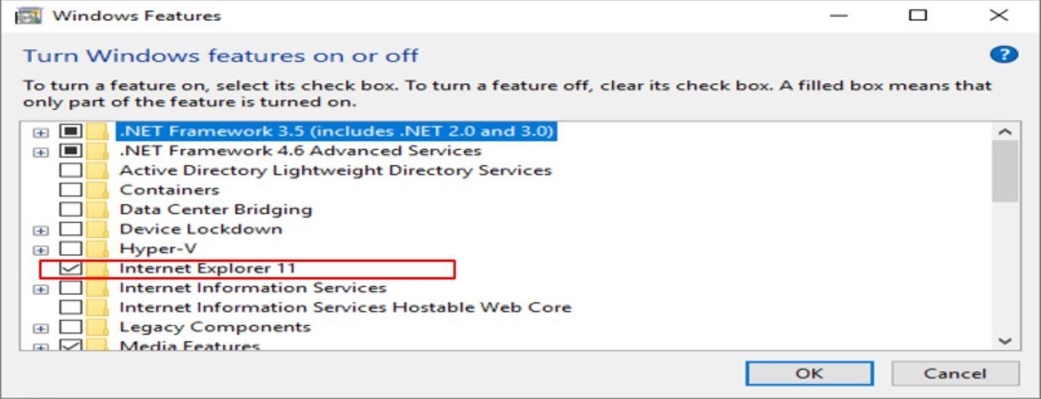The height and width of the screenshot is (399, 1041).
Task: Toggle the Media Features checkbox
Action: [x=71, y=345]
